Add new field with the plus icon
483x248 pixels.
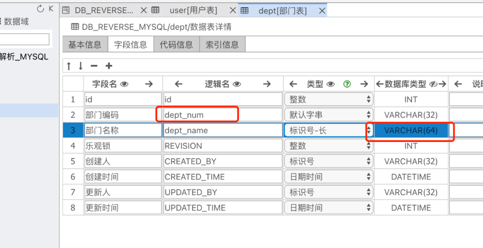click(x=109, y=66)
